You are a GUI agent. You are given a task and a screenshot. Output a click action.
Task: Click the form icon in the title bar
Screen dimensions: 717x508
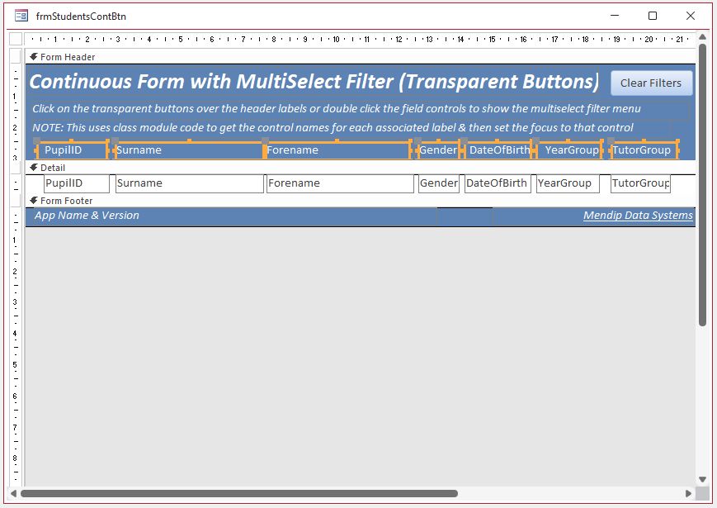click(21, 16)
